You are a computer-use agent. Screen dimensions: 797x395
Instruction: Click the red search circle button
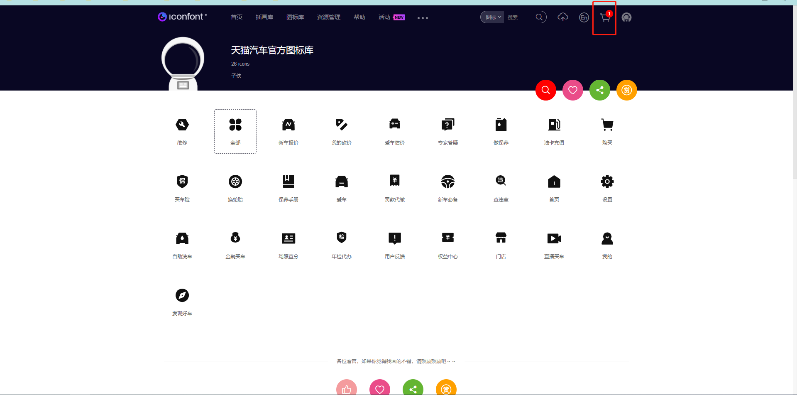(x=546, y=90)
